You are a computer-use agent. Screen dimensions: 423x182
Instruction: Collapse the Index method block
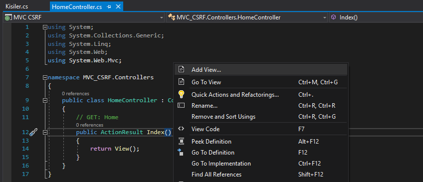45,133
